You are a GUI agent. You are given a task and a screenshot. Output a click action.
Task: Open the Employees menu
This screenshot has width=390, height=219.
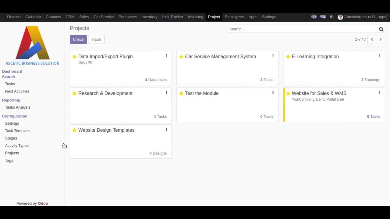234,17
